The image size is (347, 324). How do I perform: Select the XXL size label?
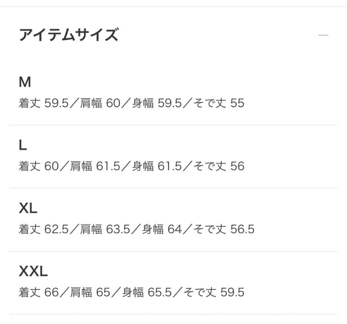point(33,272)
